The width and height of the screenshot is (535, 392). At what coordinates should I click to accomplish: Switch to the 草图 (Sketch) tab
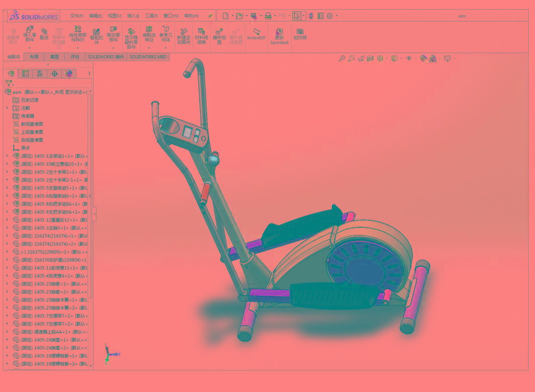(x=55, y=57)
